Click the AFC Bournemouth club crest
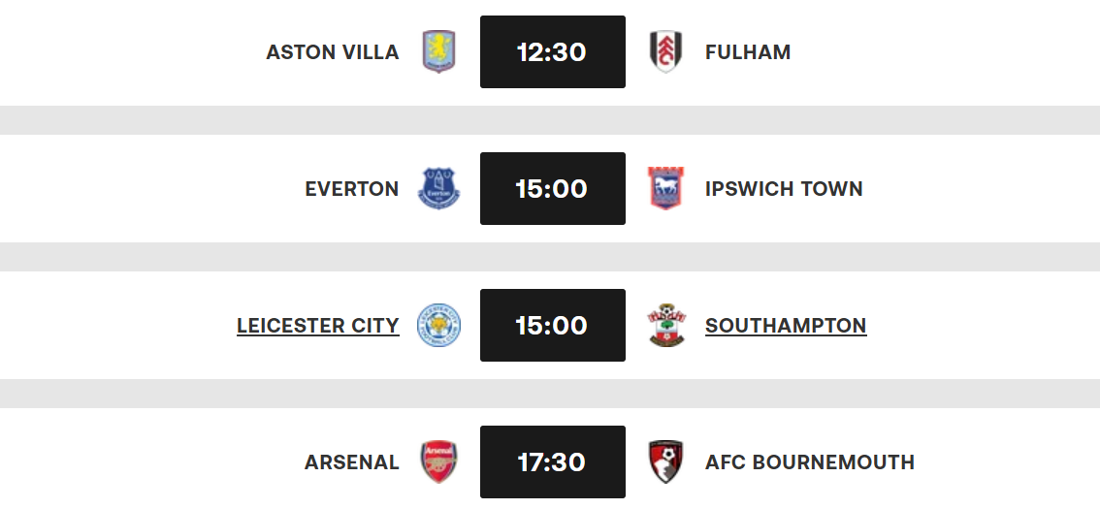Screen dimensions: 1100x509 point(665,462)
